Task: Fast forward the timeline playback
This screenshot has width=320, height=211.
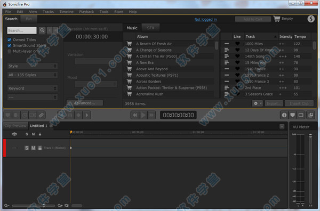Action: (151, 115)
